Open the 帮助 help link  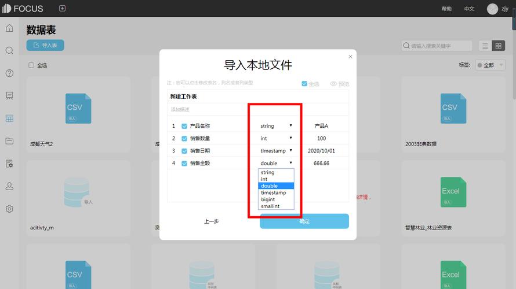click(x=446, y=9)
